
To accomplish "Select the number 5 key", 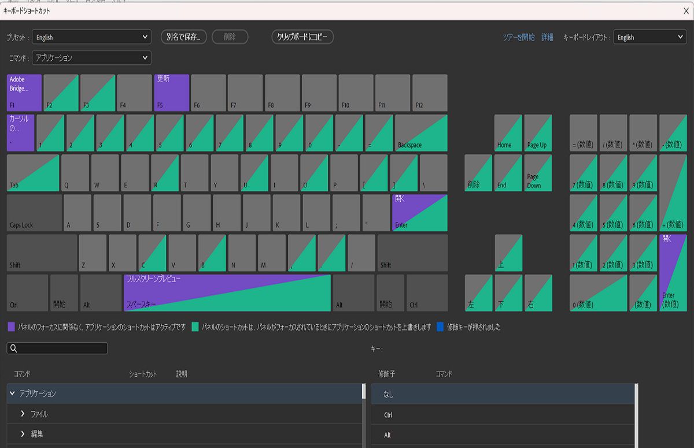I will (x=169, y=133).
